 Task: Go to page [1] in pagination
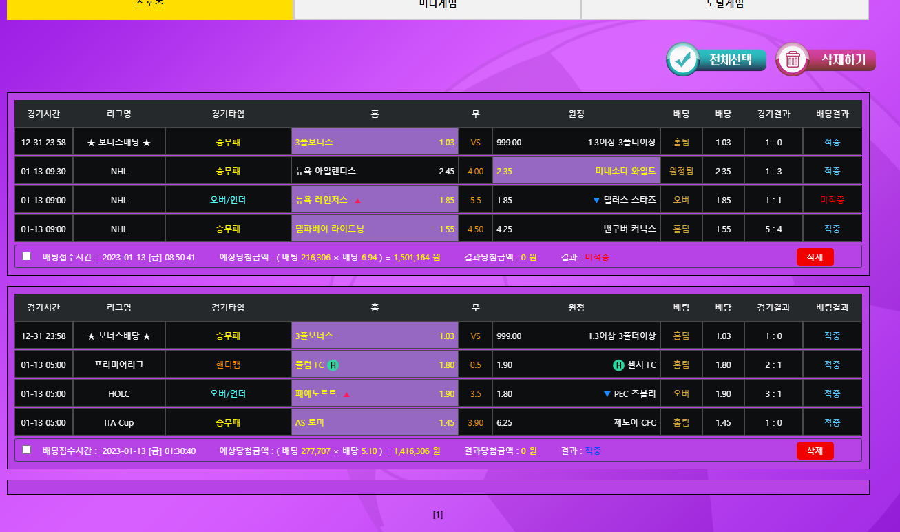pos(438,515)
